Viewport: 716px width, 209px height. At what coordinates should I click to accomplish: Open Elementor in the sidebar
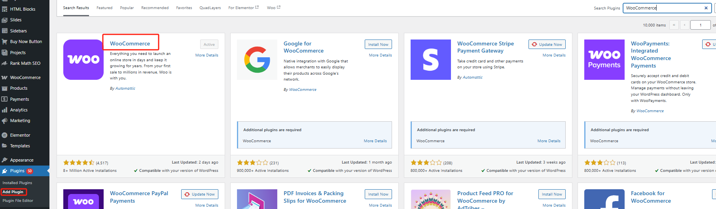coord(20,135)
